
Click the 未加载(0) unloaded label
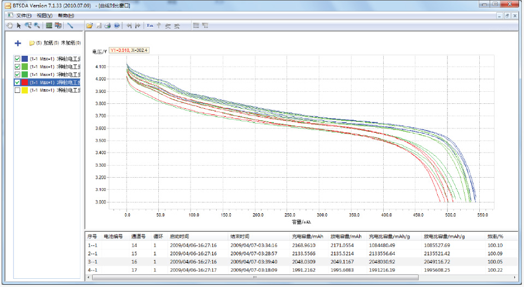(71, 43)
